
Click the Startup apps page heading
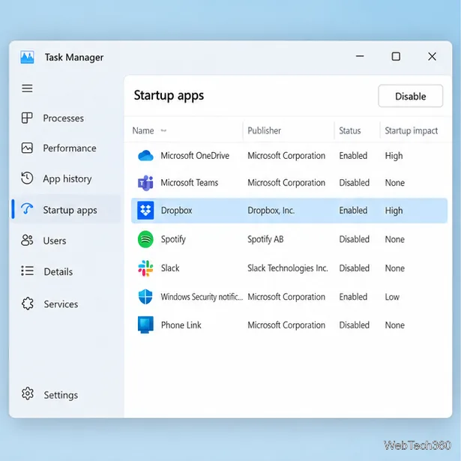pos(169,95)
